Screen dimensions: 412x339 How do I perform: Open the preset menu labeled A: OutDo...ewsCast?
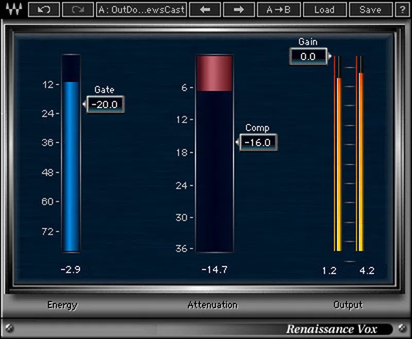141,9
